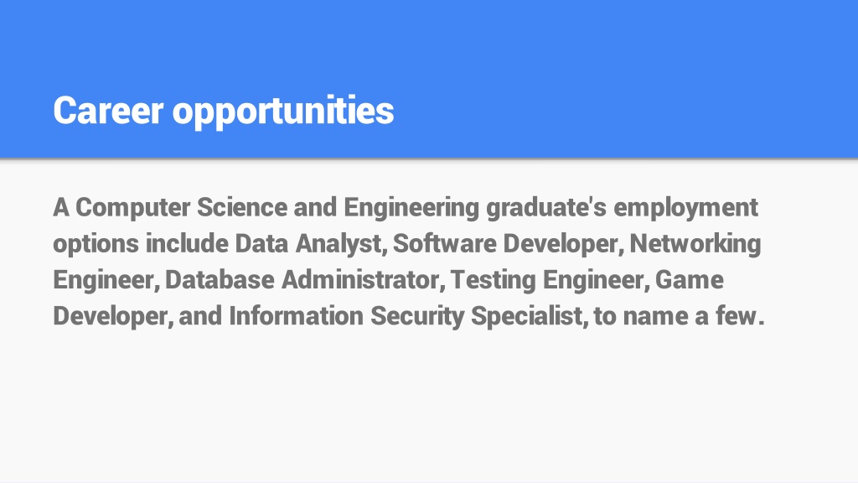Click the phrase "to name a few"
The image size is (858, 483).
coord(676,316)
